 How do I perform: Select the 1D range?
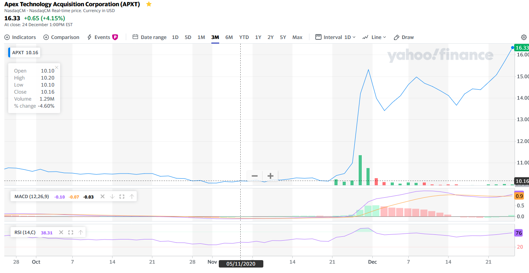tap(175, 37)
